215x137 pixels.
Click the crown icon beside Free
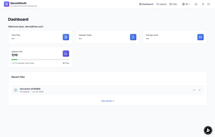64,63
